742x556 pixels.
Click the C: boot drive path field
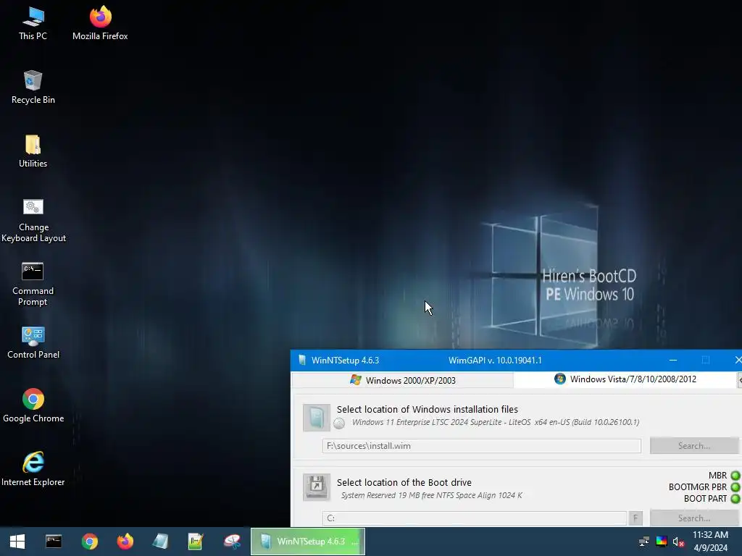(475, 518)
